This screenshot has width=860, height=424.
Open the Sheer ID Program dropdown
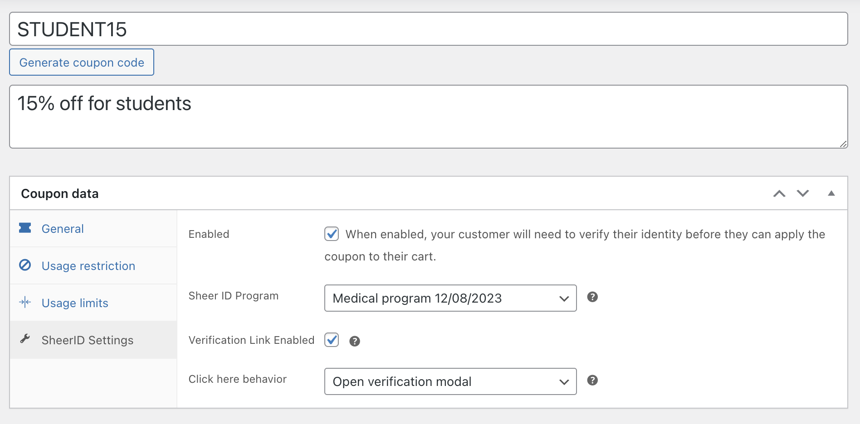[450, 298]
